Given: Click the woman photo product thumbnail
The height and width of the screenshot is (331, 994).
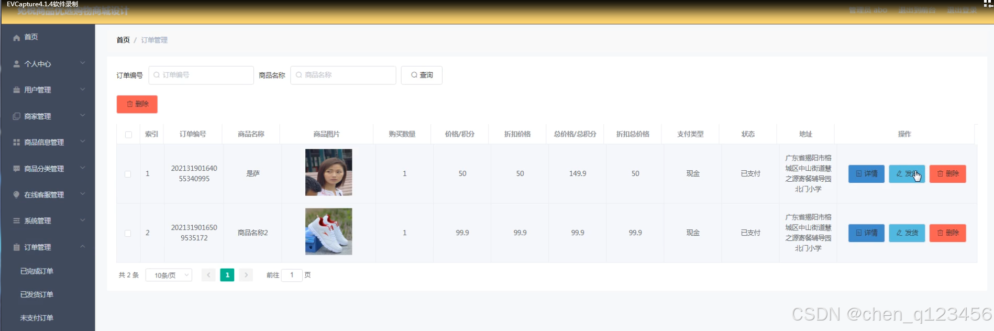Looking at the screenshot, I should [x=329, y=172].
